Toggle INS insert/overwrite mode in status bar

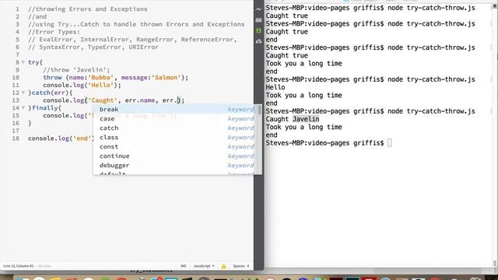(x=184, y=266)
